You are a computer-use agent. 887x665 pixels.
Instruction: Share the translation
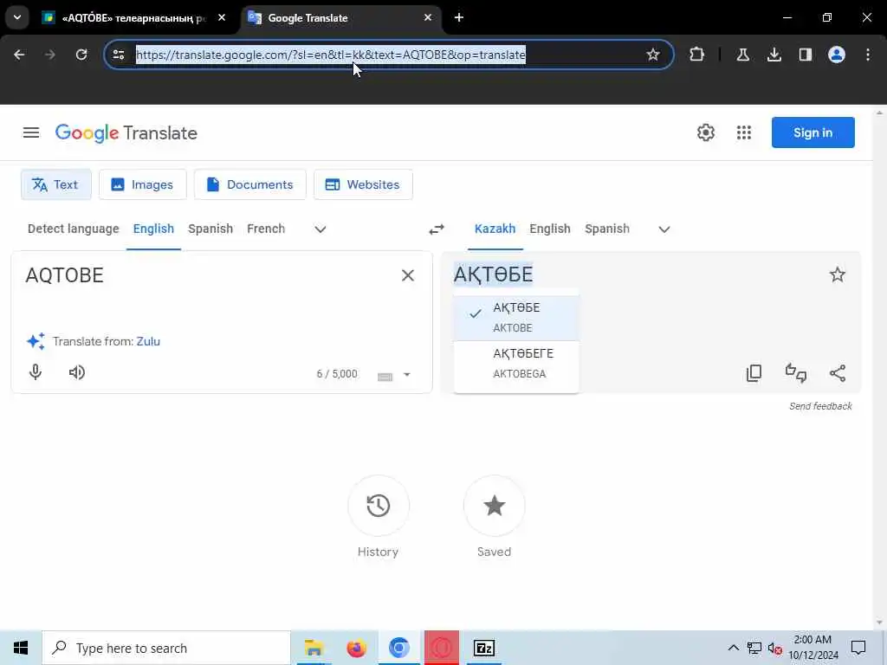tap(838, 373)
